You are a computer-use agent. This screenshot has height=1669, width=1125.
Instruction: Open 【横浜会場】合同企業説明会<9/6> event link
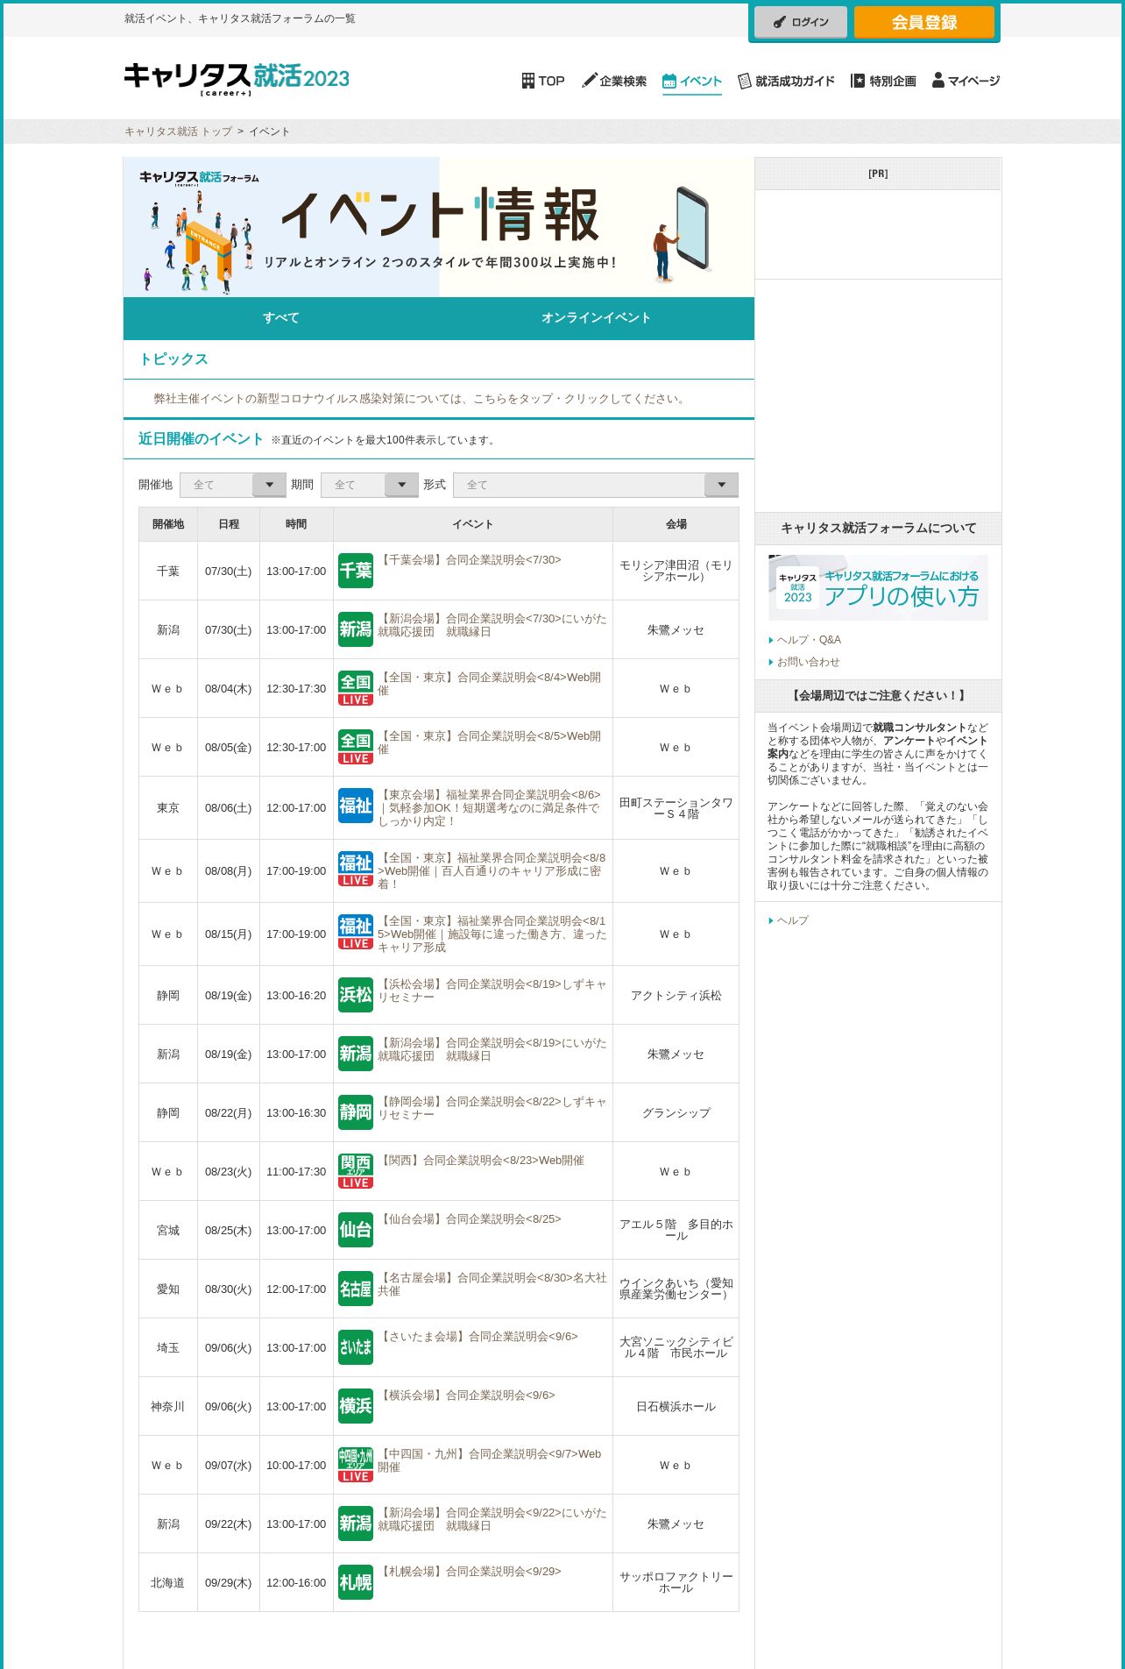tap(466, 1396)
